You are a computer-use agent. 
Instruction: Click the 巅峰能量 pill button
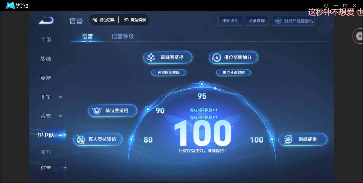[303, 139]
